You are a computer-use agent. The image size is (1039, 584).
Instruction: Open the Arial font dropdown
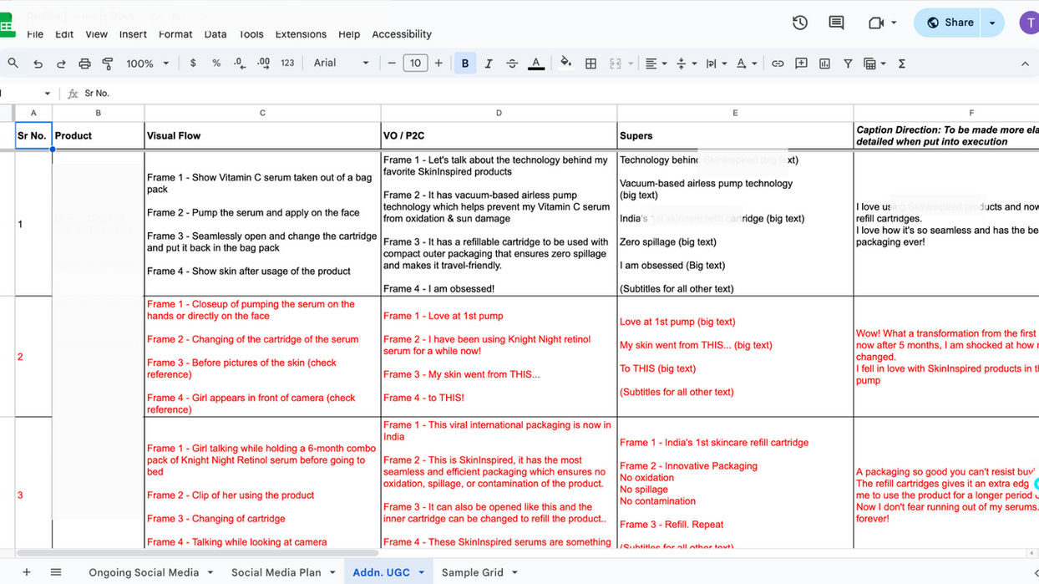(x=341, y=63)
